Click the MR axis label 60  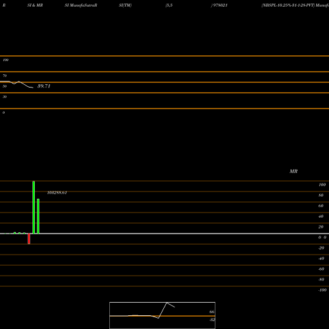tap(321, 206)
